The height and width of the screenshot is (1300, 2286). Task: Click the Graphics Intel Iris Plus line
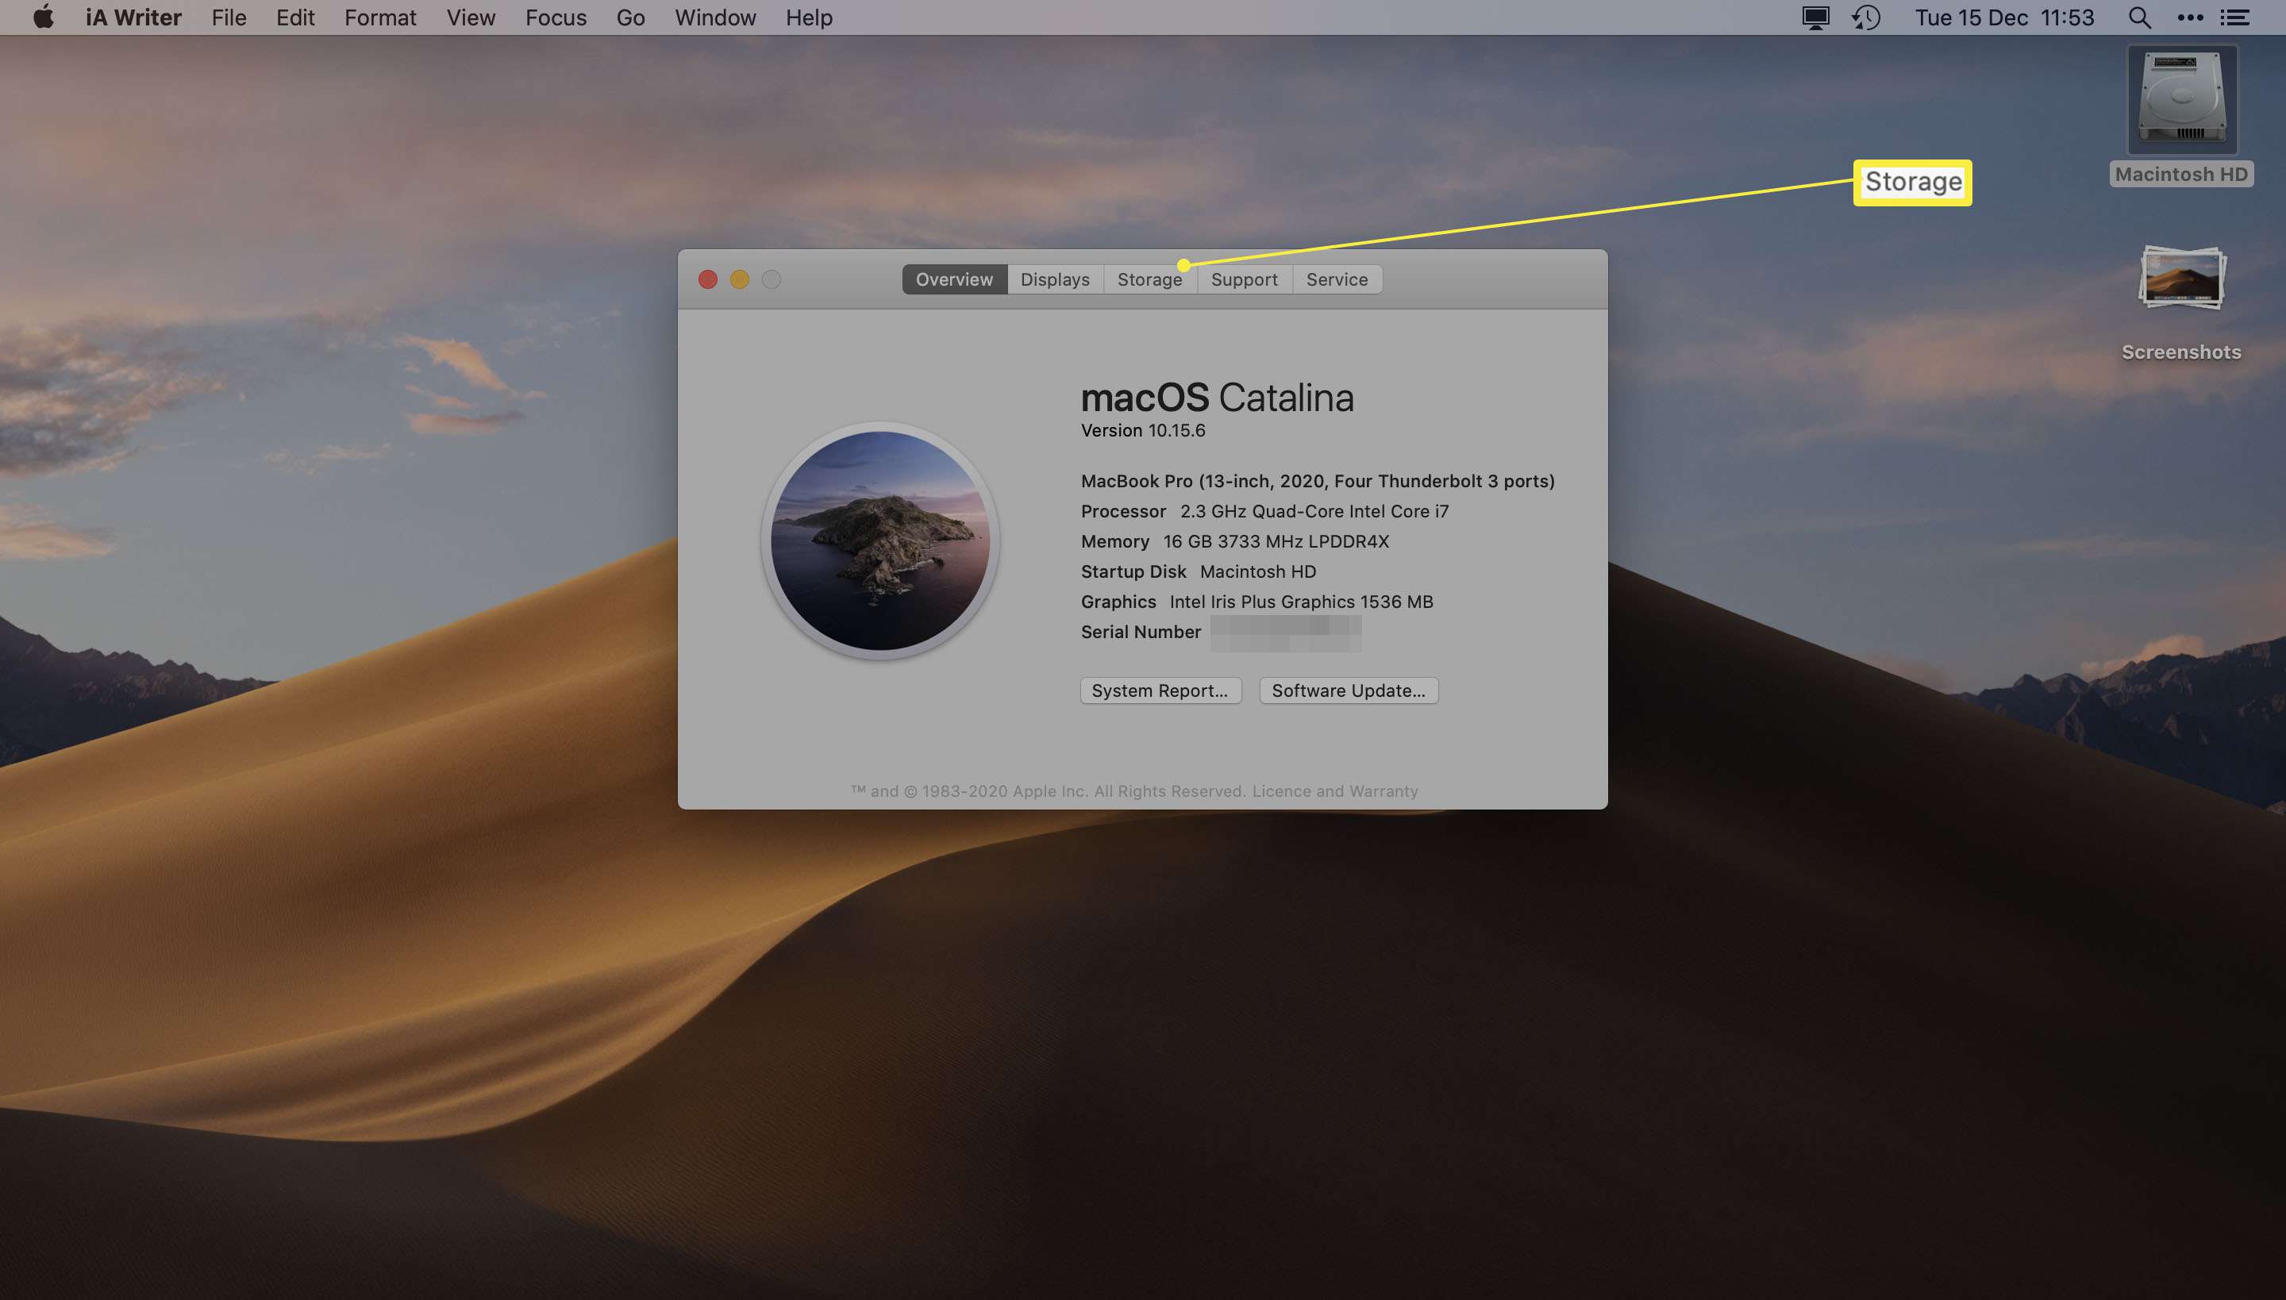1257,602
